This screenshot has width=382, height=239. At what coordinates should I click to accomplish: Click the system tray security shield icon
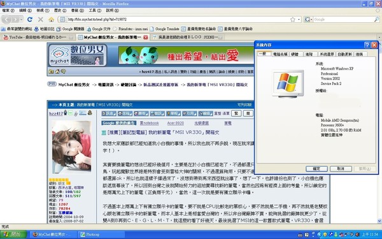[x=325, y=235]
